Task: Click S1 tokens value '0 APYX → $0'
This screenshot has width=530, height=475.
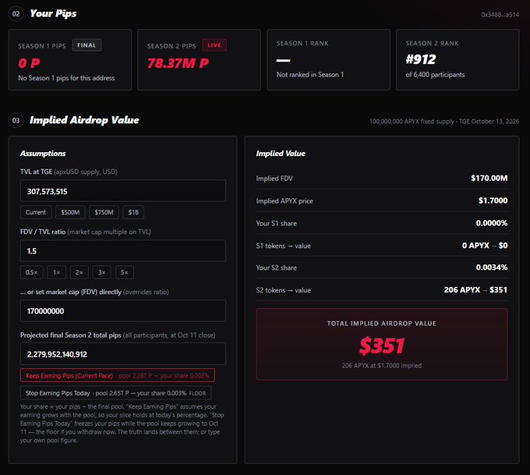Action: point(485,245)
